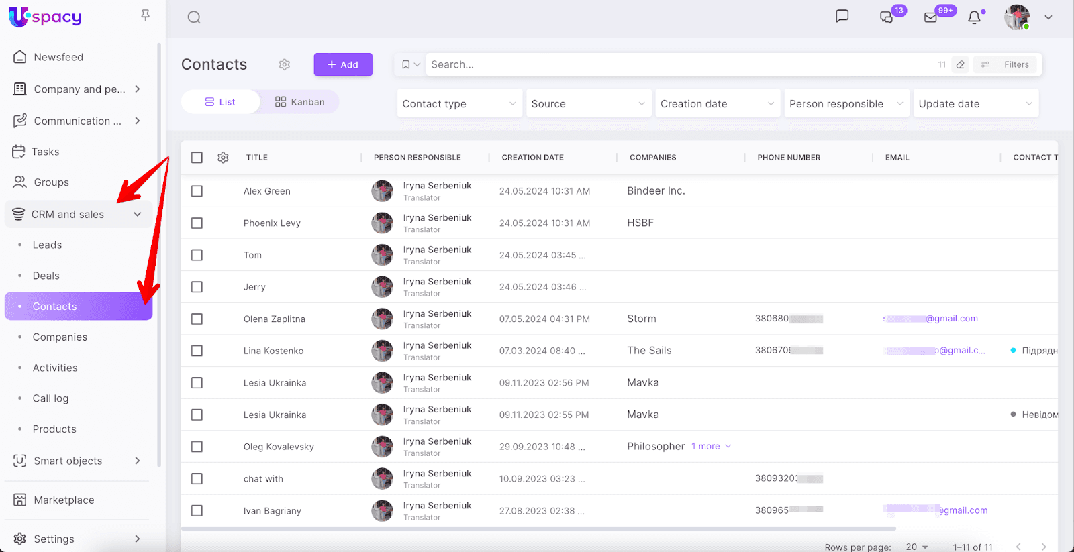The image size is (1074, 552).
Task: Switch to Kanban view tab
Action: 299,102
